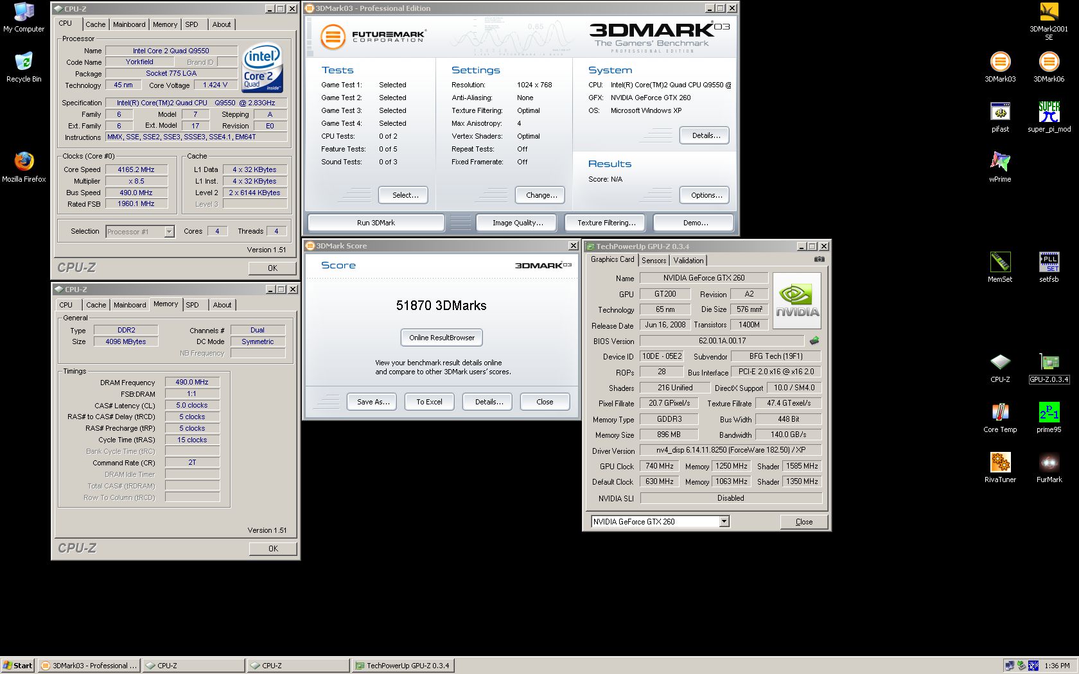Launch the super_pi_mod desktop icon

(x=1049, y=117)
